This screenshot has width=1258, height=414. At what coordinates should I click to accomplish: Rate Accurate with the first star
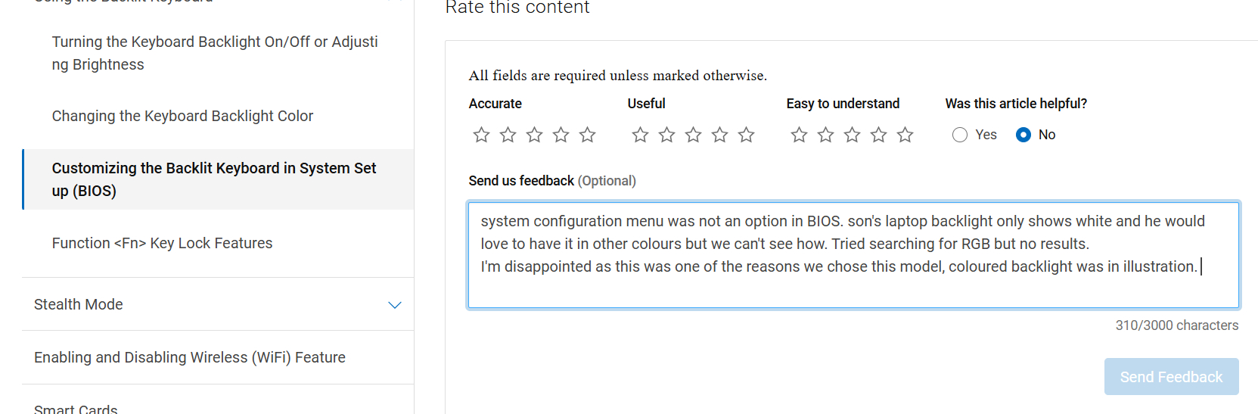[x=481, y=135]
